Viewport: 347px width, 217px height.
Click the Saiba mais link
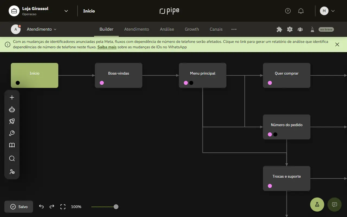[x=107, y=47]
